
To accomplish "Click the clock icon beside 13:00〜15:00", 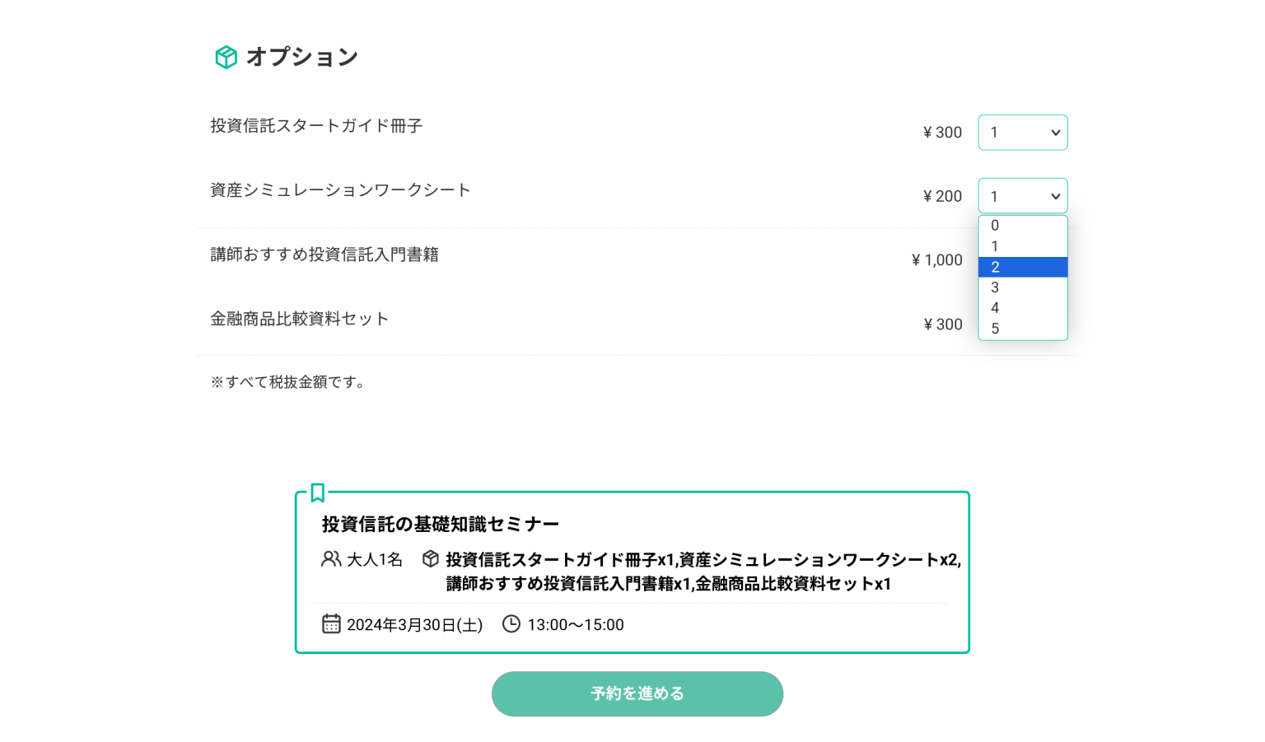I will tap(511, 623).
